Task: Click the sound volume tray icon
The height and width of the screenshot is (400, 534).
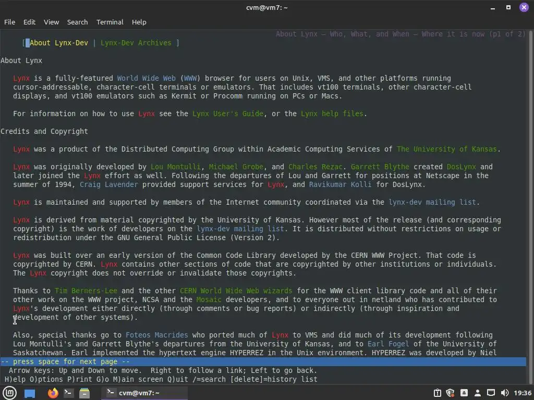Action: point(505,393)
